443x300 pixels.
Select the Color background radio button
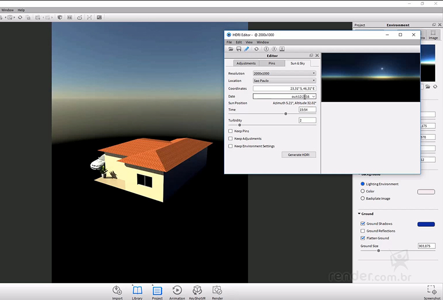coord(363,192)
